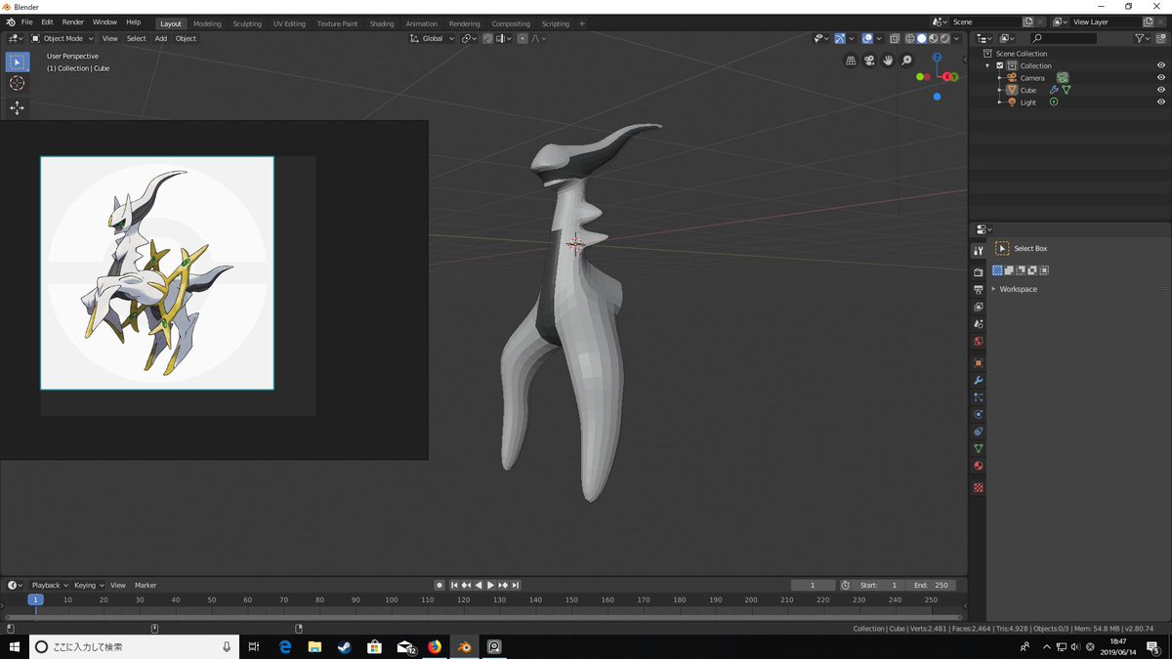Open the View Layer properties tab
1172x659 pixels.
click(x=979, y=307)
